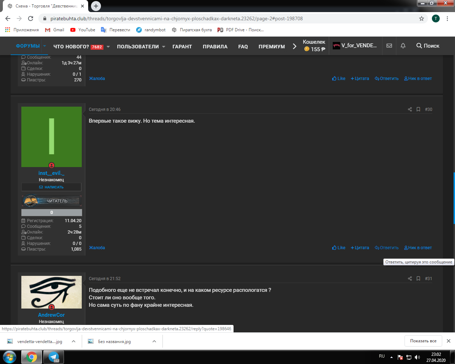
Task: Open the Chrome profile avatar T
Action: coord(436,18)
